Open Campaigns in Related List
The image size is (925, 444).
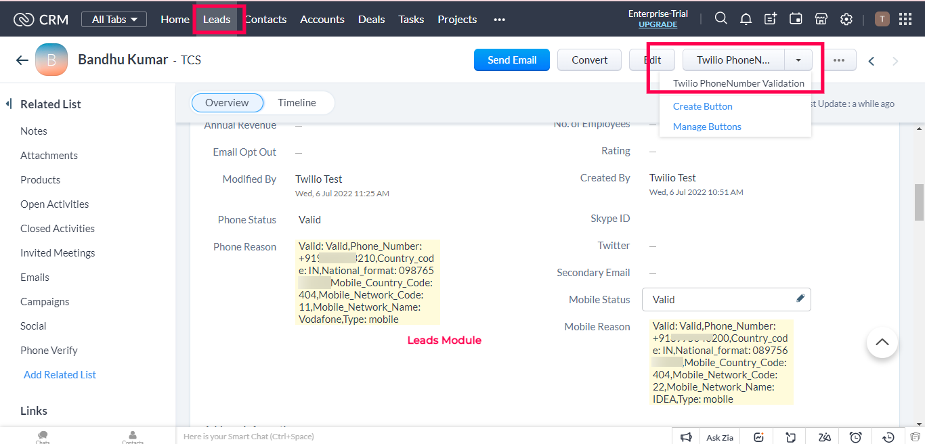[x=45, y=301]
